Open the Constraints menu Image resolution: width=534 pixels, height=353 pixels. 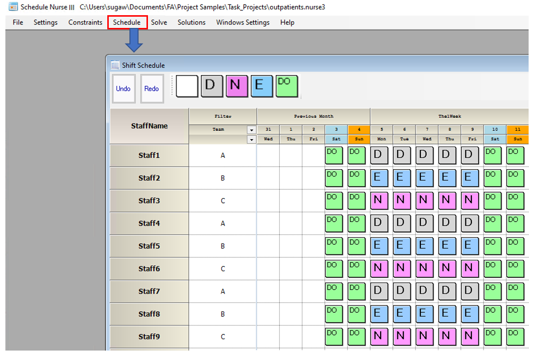[85, 23]
